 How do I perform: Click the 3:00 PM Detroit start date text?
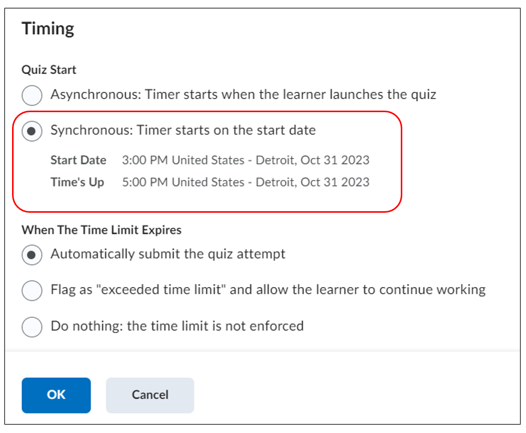click(246, 160)
